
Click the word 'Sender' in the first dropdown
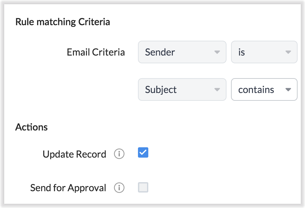(160, 52)
